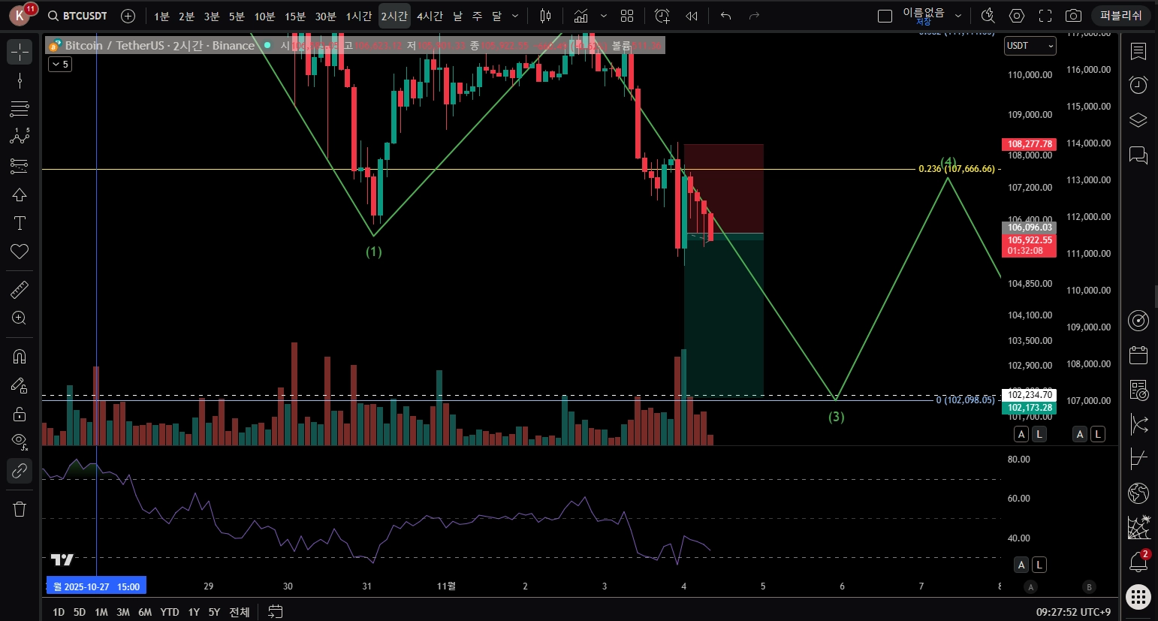
Task: Select the Text annotation tool
Action: [20, 223]
